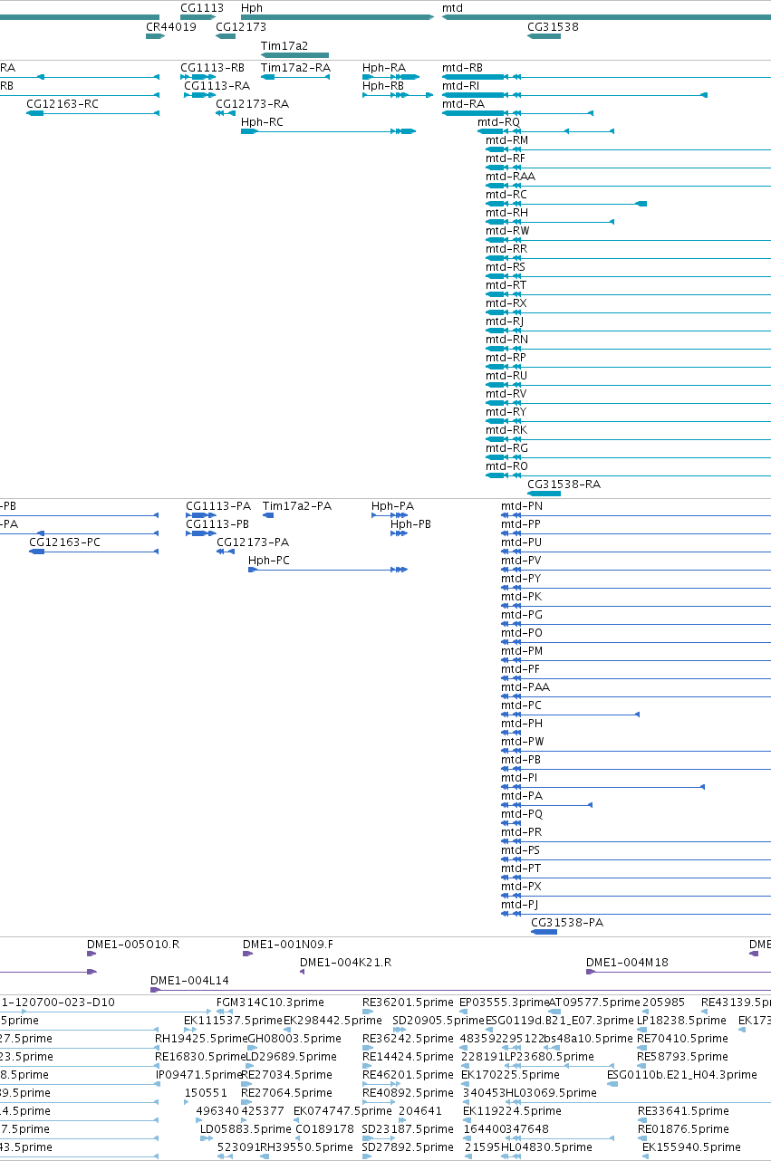The image size is (771, 1161).
Task: Select transcript CG12173-RA
Action: (x=253, y=103)
